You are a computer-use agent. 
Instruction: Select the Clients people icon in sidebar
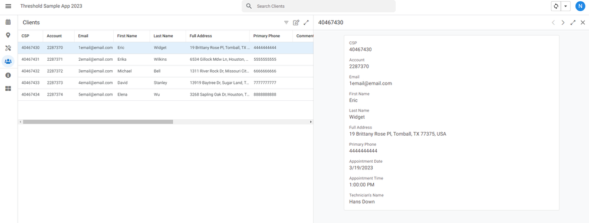[8, 61]
